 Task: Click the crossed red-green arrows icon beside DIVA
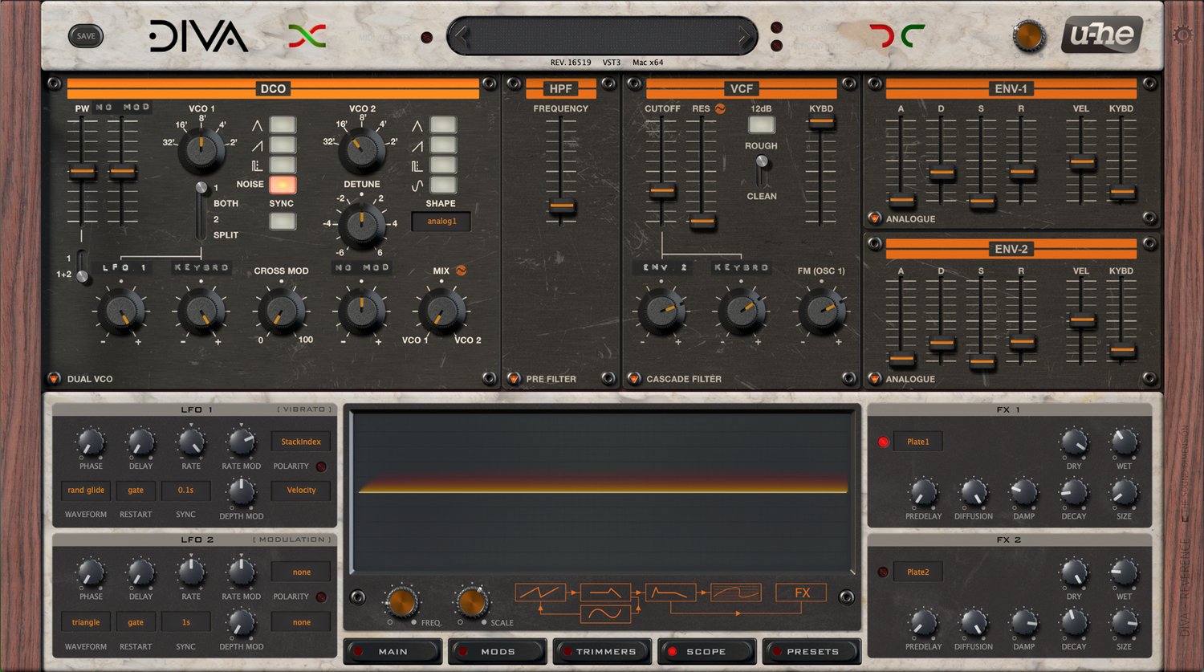tap(307, 35)
